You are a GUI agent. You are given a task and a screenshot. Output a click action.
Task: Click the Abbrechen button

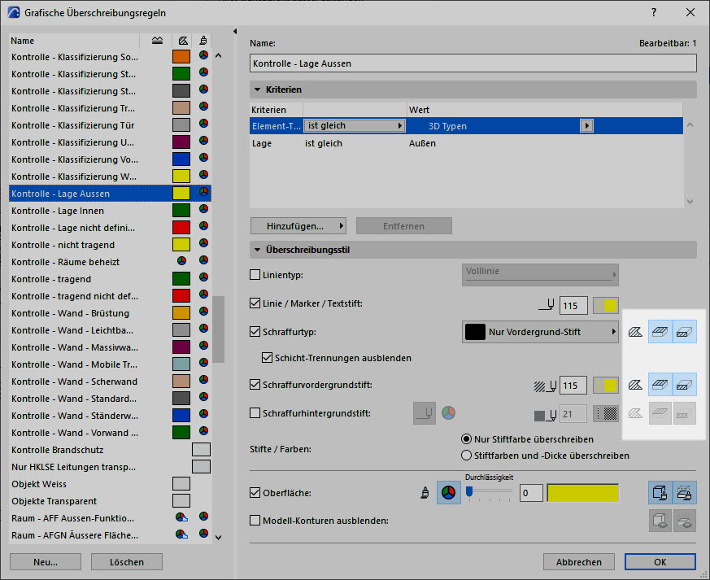click(x=579, y=562)
